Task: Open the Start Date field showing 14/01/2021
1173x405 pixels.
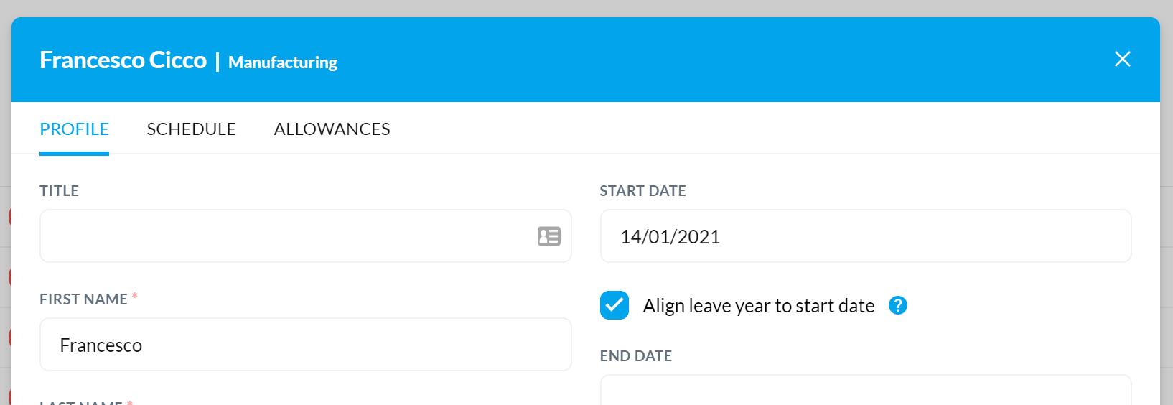Action: 866,236
